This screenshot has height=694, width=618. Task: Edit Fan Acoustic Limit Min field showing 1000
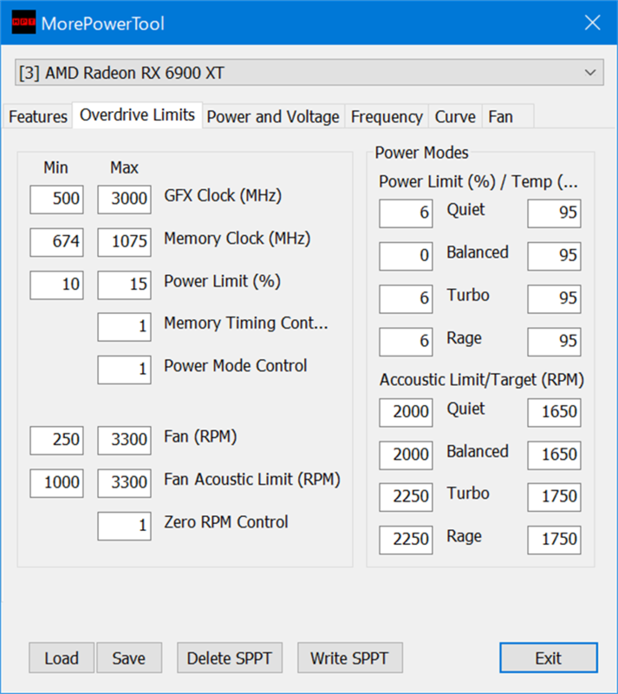(56, 483)
